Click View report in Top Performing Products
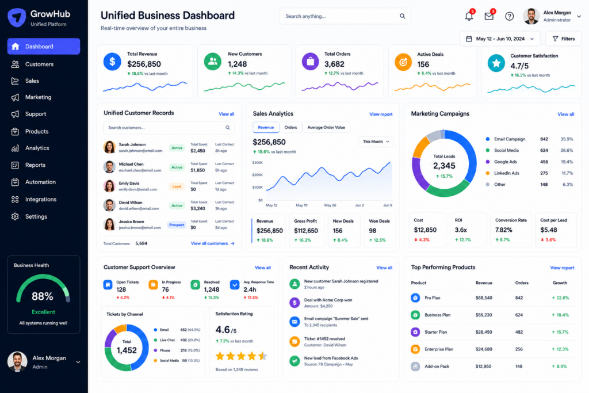 tap(562, 268)
